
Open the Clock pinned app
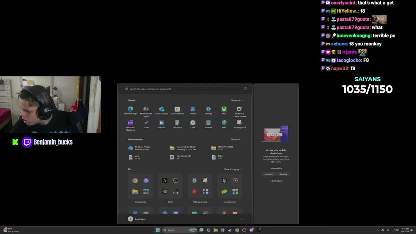coord(193,124)
